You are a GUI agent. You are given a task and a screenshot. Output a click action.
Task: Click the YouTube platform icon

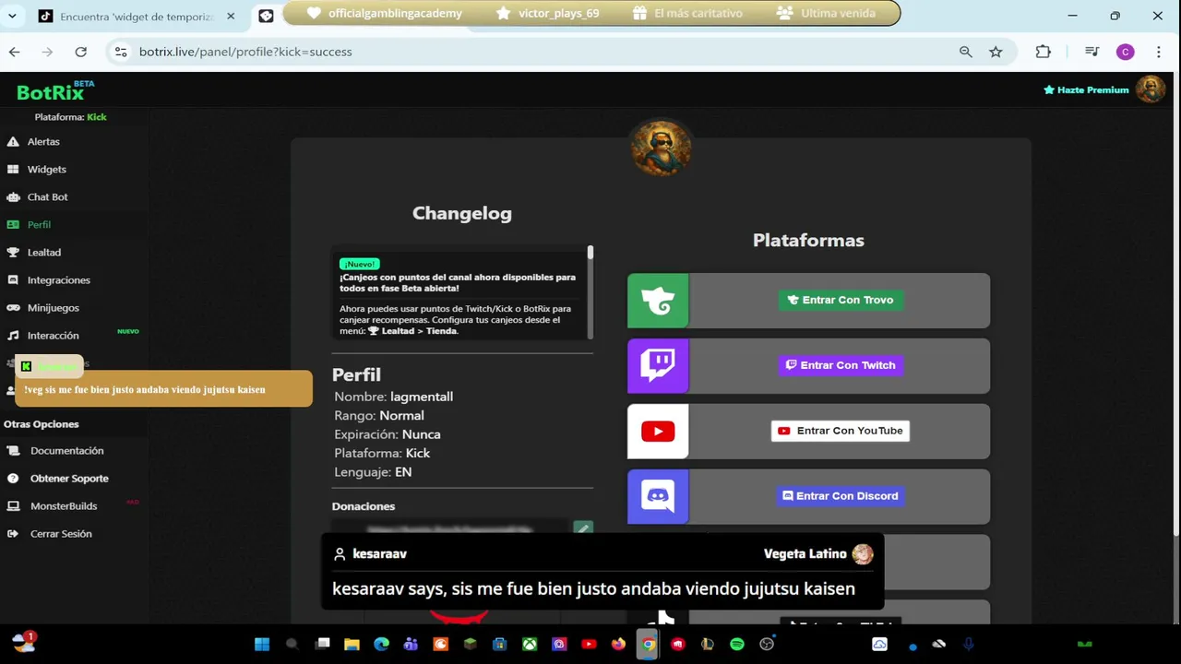[658, 432]
